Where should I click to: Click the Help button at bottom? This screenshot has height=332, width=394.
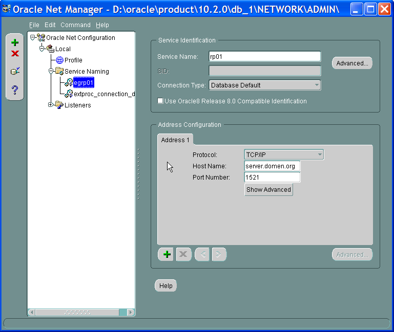point(166,285)
